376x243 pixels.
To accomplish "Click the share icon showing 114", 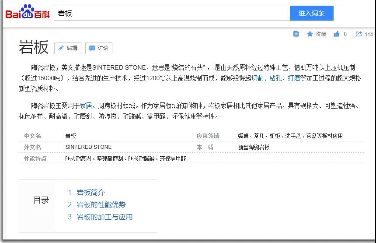I will tap(359, 34).
